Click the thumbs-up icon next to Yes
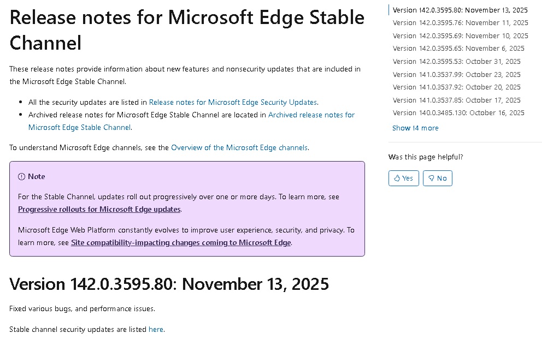 [x=398, y=178]
